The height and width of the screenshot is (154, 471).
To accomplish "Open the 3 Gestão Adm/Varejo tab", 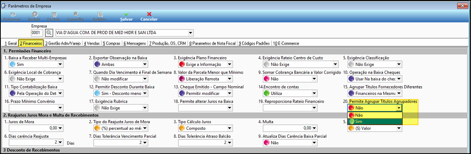I will [x=63, y=43].
